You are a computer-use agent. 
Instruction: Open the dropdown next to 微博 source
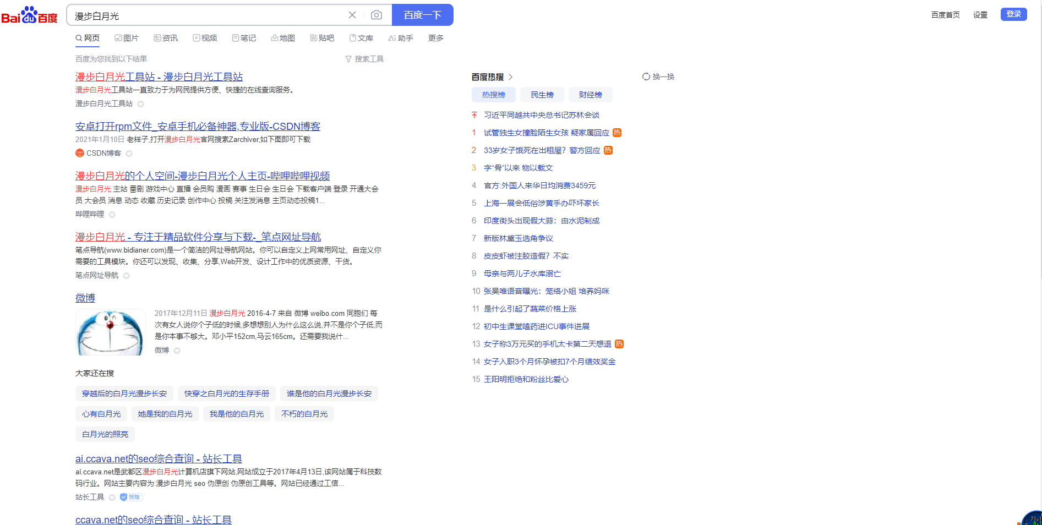tap(177, 351)
